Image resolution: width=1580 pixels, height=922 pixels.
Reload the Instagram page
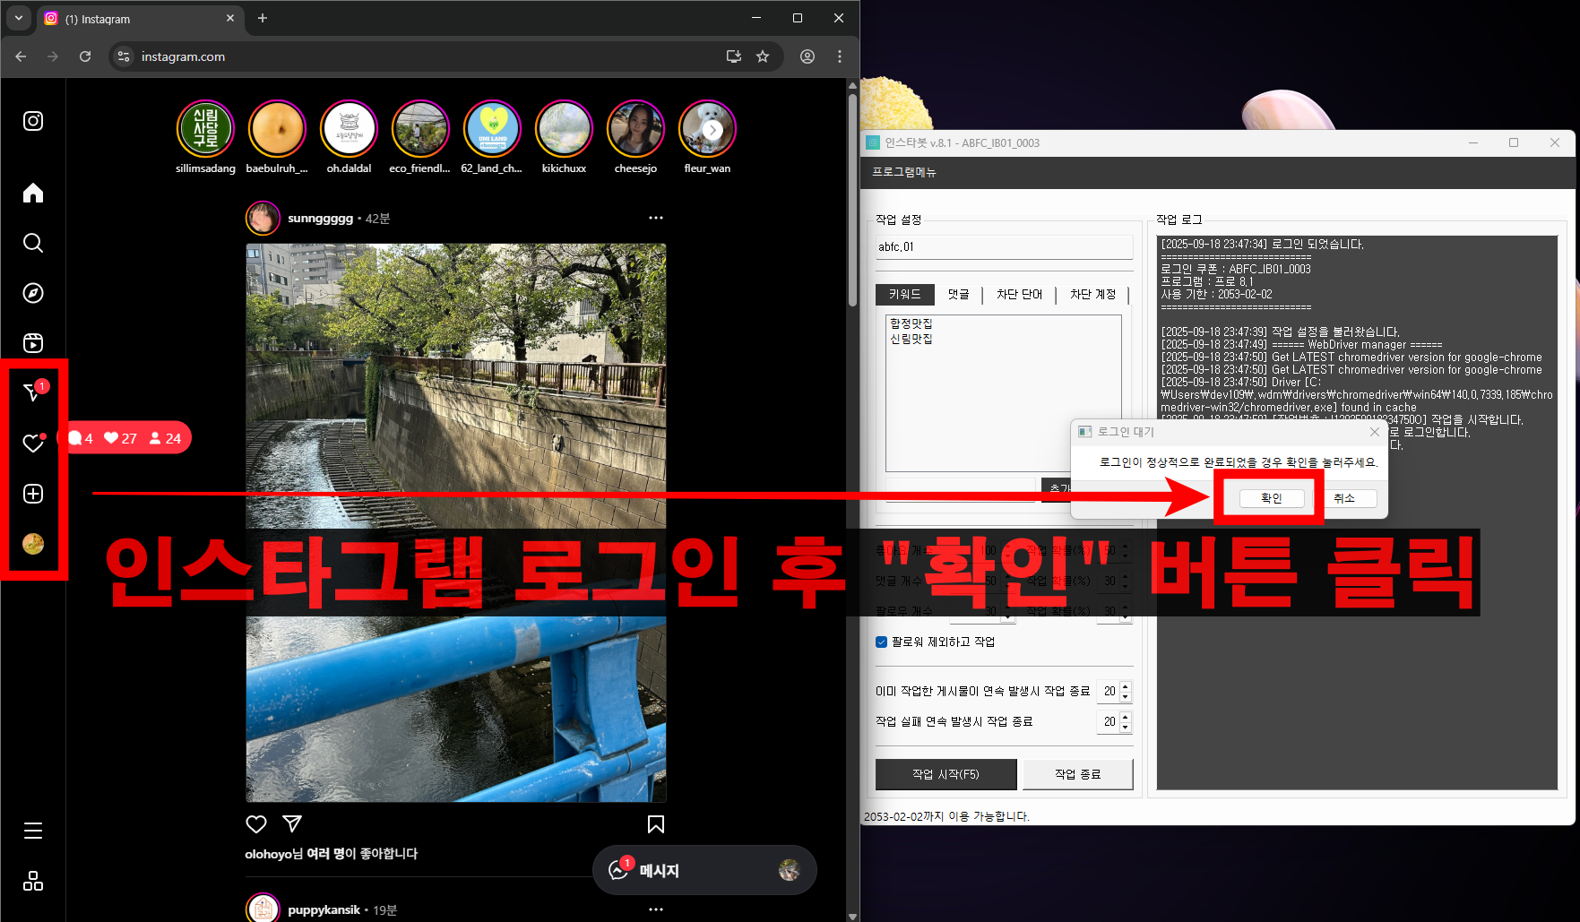tap(85, 56)
